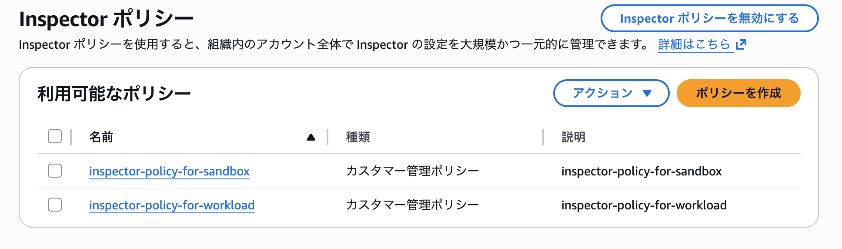Sort by the 種類 column header
Screen dimensions: 842x249
(358, 138)
